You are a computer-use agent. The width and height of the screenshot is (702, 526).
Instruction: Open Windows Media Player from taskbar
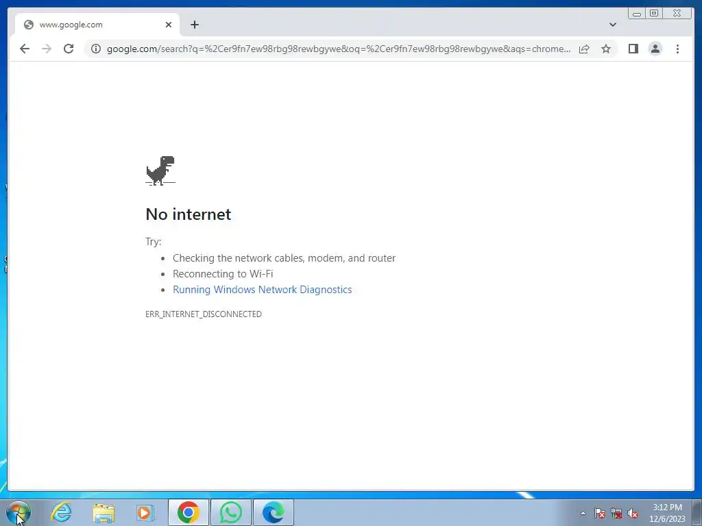145,512
